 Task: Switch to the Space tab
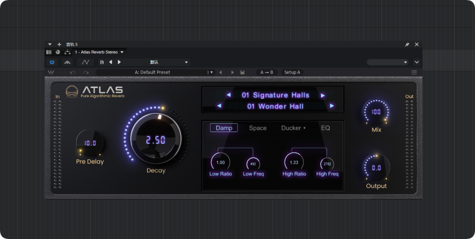pos(258,128)
